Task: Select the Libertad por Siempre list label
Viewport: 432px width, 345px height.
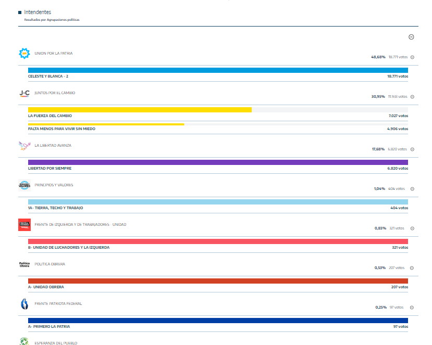Action: coord(50,168)
